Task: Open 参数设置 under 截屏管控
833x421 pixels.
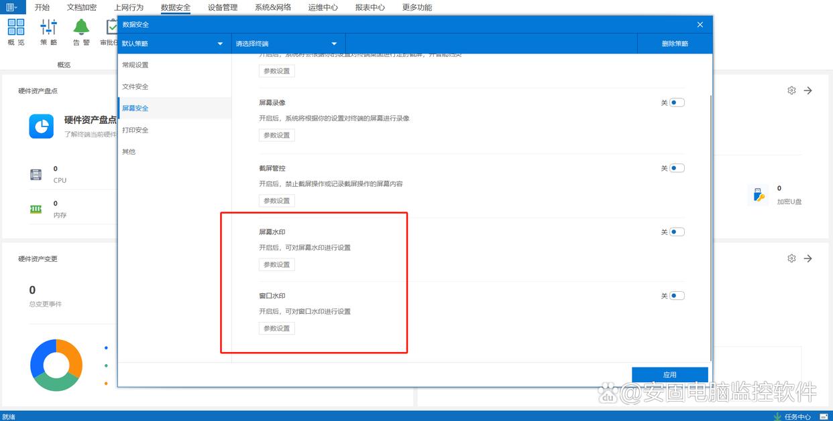Action: click(x=277, y=201)
